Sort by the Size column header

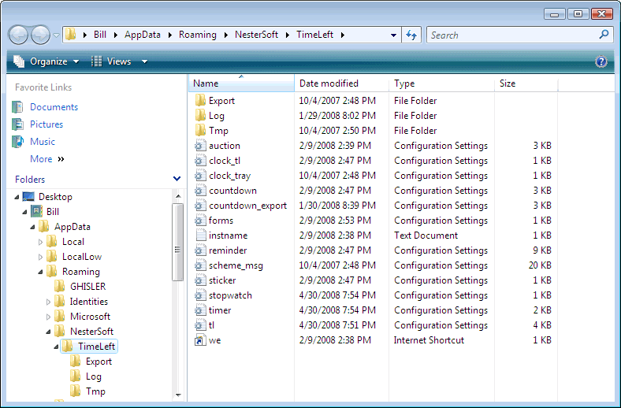tap(526, 83)
